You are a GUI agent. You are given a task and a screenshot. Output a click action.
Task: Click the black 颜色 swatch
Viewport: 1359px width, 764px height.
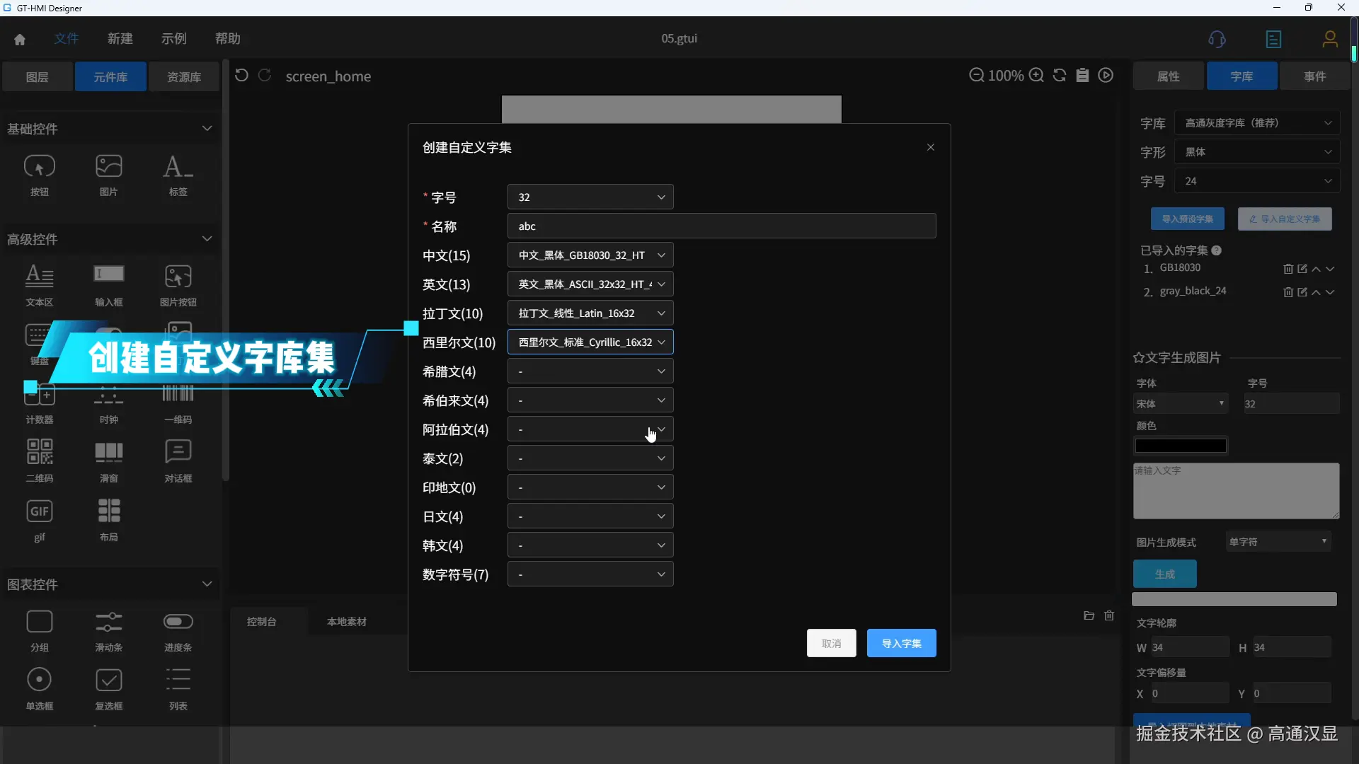point(1180,446)
